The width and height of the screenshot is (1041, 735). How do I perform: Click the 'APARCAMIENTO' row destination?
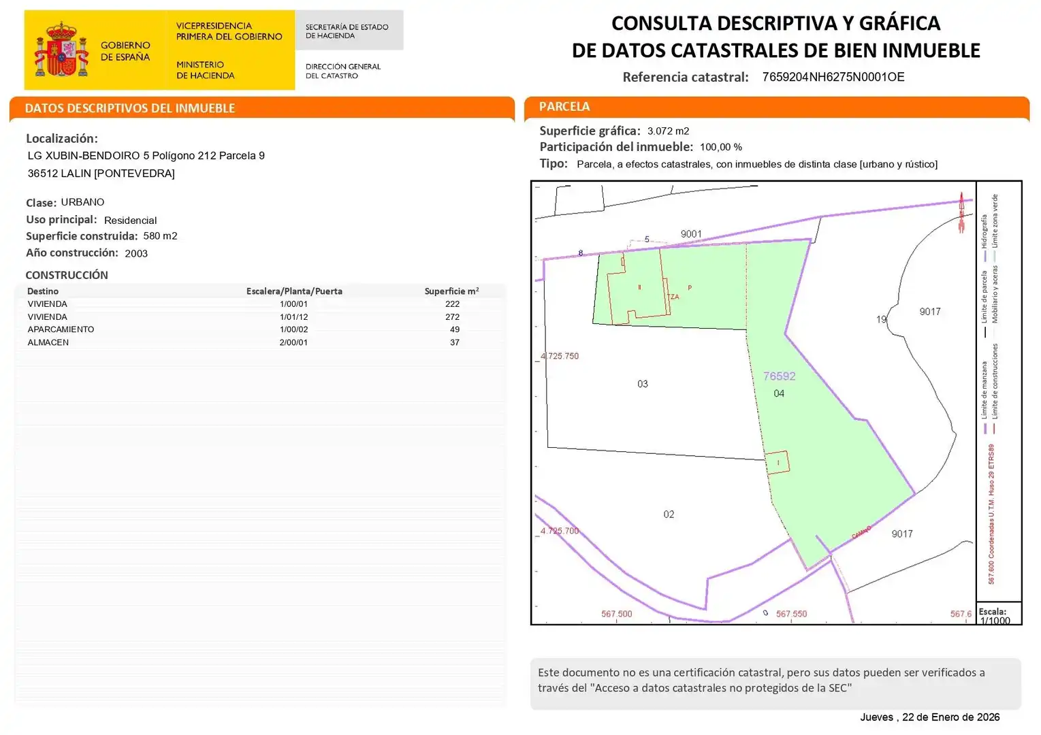point(61,329)
